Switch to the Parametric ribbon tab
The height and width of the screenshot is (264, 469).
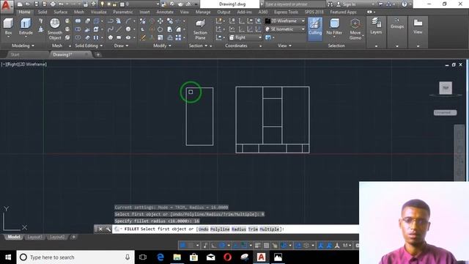123,12
